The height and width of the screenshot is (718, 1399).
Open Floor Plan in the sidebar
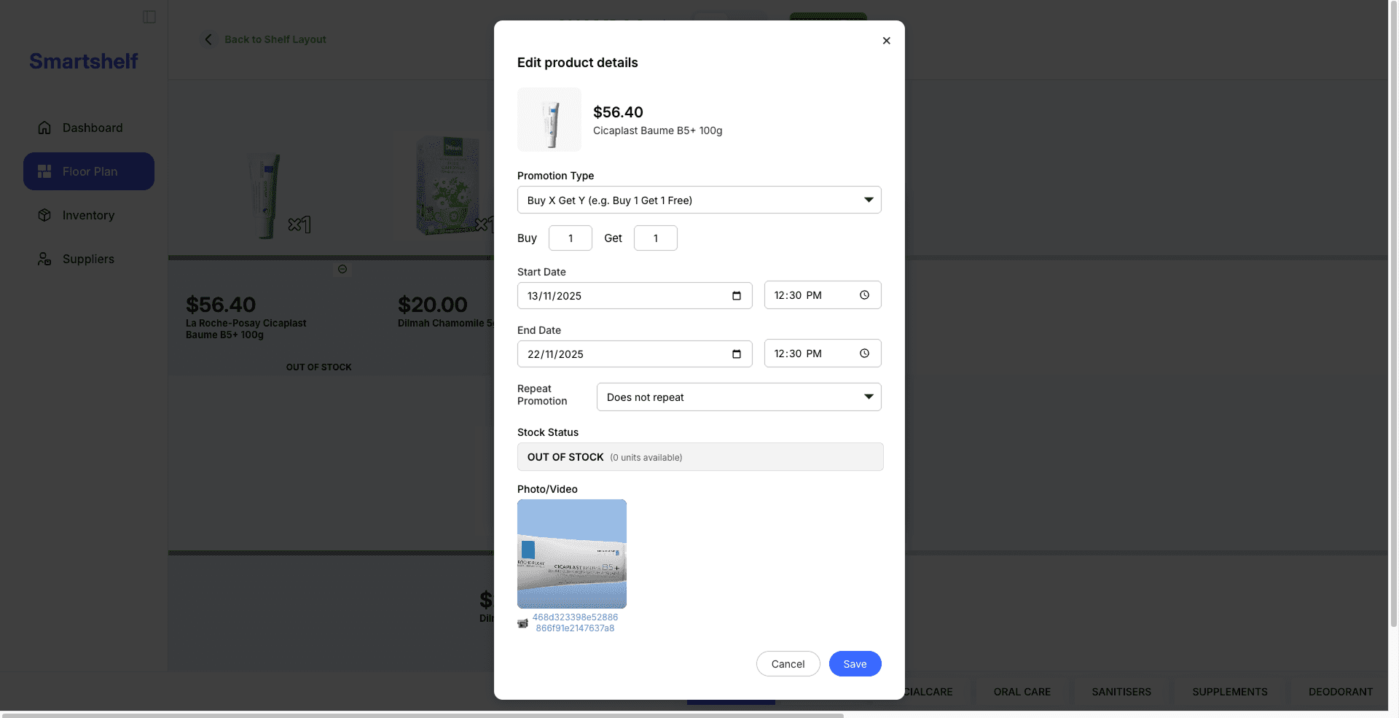tap(89, 171)
